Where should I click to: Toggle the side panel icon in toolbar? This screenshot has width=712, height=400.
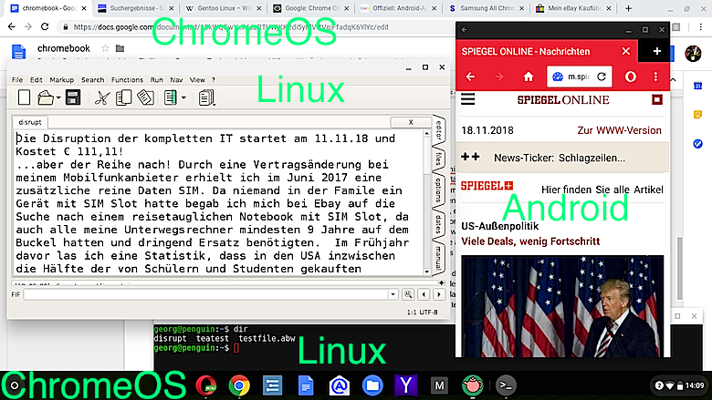(171, 97)
